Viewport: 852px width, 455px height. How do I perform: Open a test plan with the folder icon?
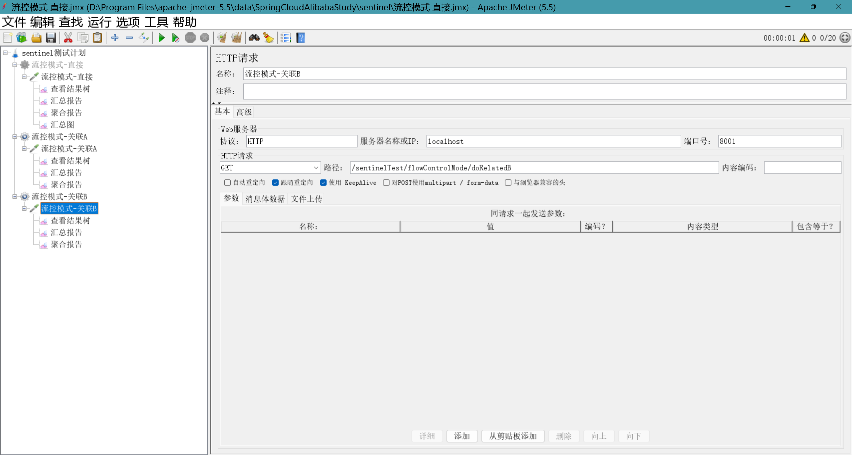click(x=36, y=38)
